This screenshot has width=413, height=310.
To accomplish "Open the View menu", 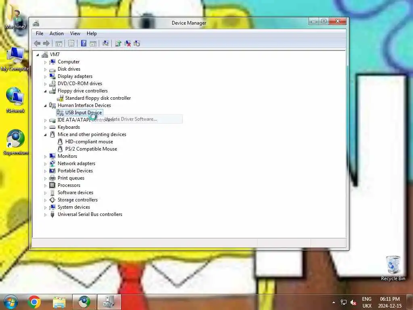I will [x=75, y=34].
